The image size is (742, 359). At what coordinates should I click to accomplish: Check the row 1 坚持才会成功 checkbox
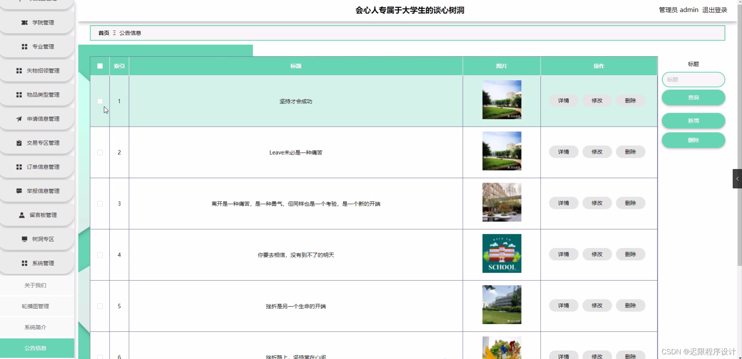coord(100,101)
